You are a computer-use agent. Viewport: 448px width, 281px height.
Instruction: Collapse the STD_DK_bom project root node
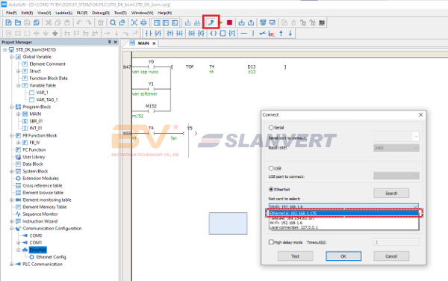[5, 50]
